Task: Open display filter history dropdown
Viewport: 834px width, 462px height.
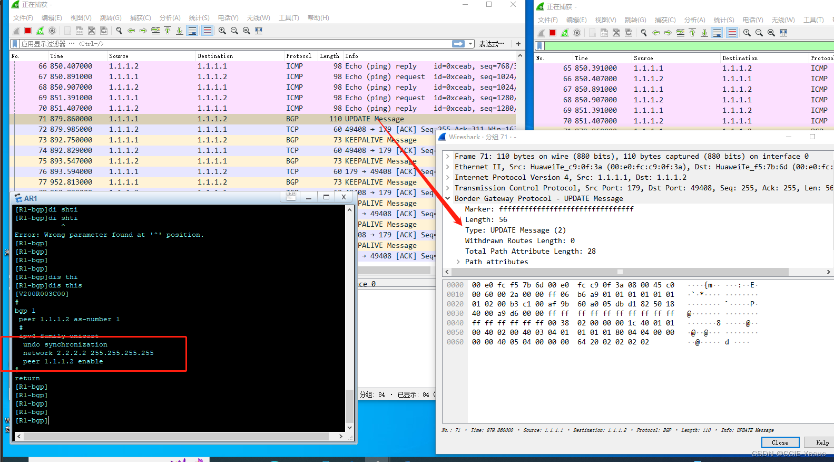Action: [470, 44]
